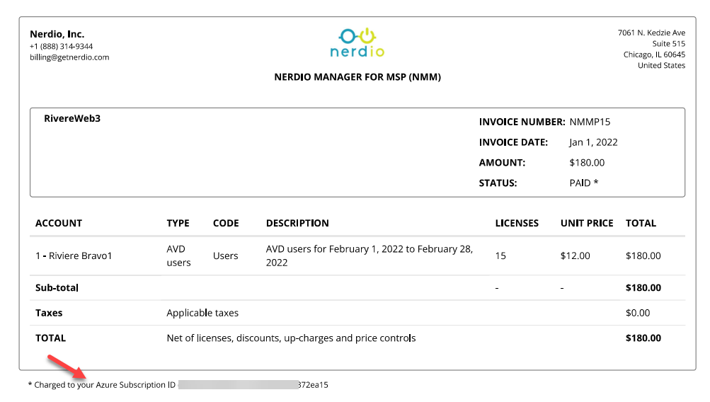Click the UNIT PRICE column header
This screenshot has width=710, height=402.
click(587, 223)
